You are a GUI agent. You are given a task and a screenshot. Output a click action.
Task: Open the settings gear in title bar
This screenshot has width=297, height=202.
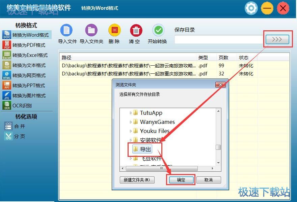click(251, 8)
